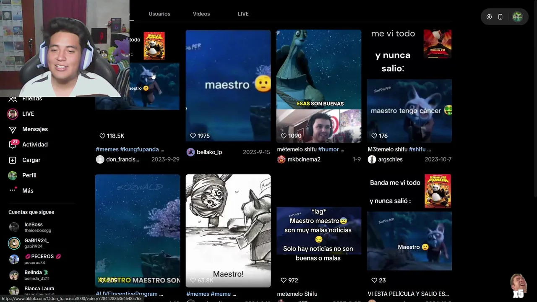537x302 pixels.
Task: Click the #LIVEIncentiveProgram hashtag
Action: click(127, 294)
